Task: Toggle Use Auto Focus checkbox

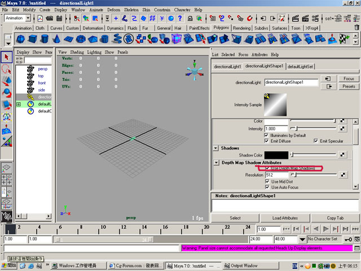Action: click(x=267, y=187)
